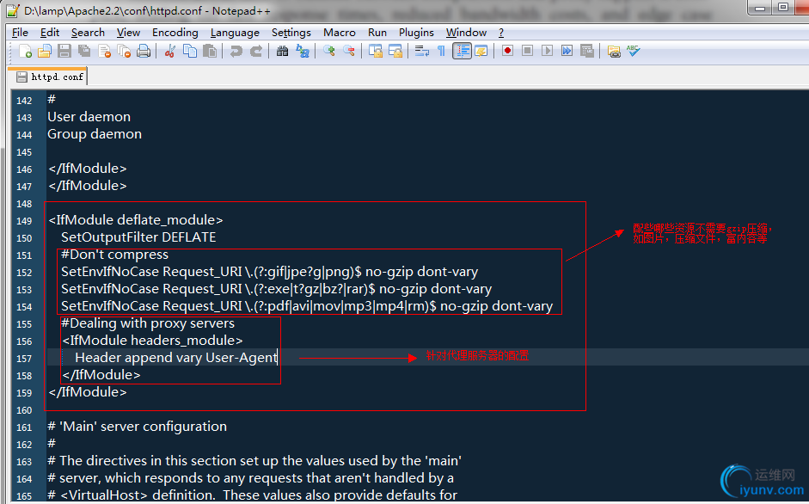The image size is (809, 504).
Task: Click line number 157 in the margin
Action: pos(24,359)
